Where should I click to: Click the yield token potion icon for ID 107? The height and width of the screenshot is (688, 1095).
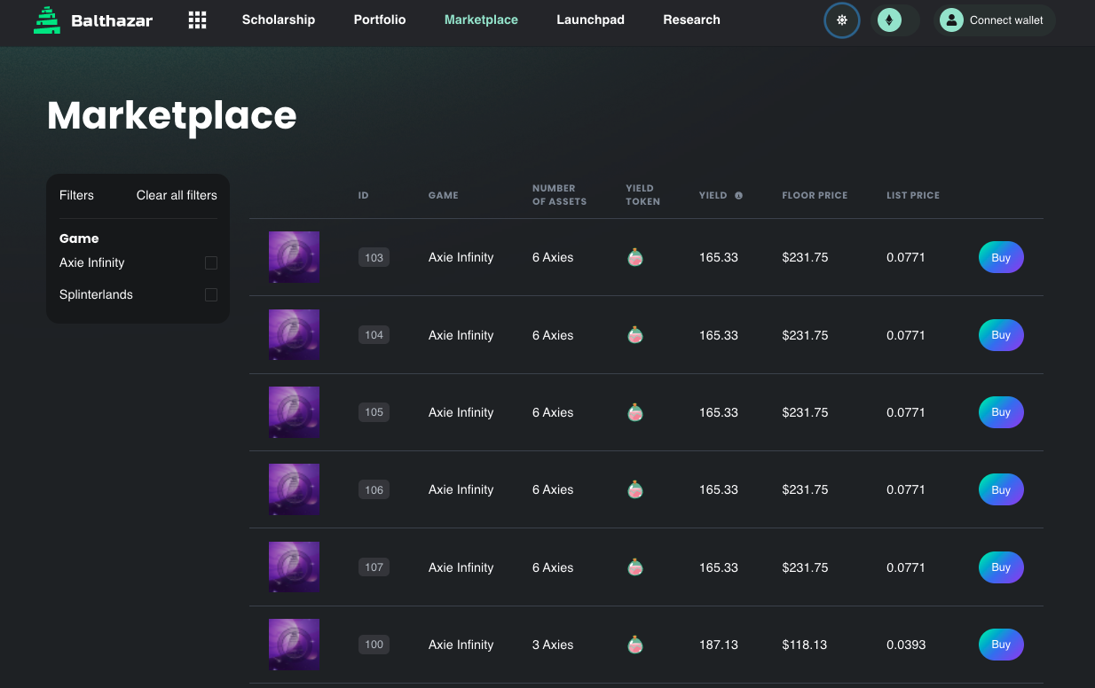coord(635,567)
